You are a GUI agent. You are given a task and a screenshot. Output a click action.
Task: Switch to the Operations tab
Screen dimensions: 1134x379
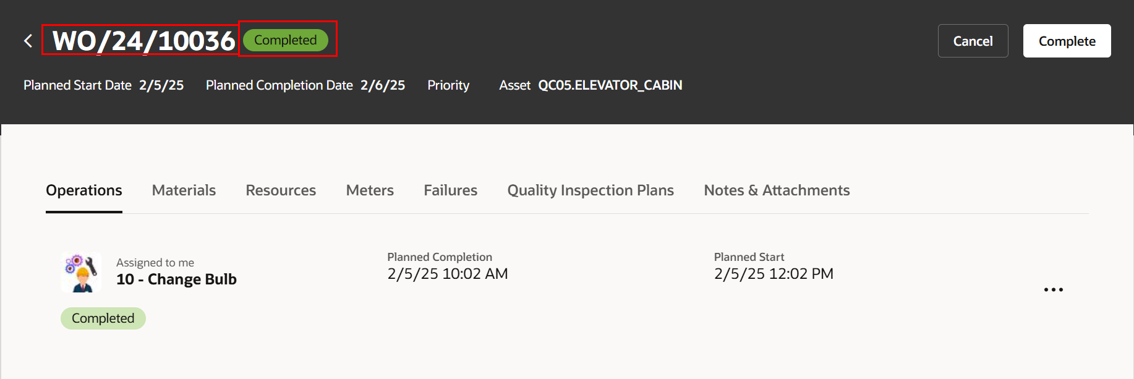point(84,190)
